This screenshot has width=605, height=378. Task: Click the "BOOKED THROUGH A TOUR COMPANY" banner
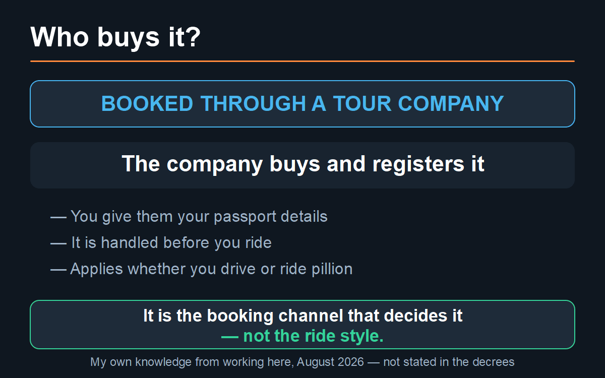click(302, 104)
